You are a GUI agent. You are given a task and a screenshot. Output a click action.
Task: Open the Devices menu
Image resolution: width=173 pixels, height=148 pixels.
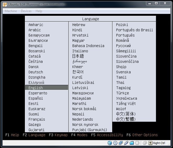pos(26,11)
